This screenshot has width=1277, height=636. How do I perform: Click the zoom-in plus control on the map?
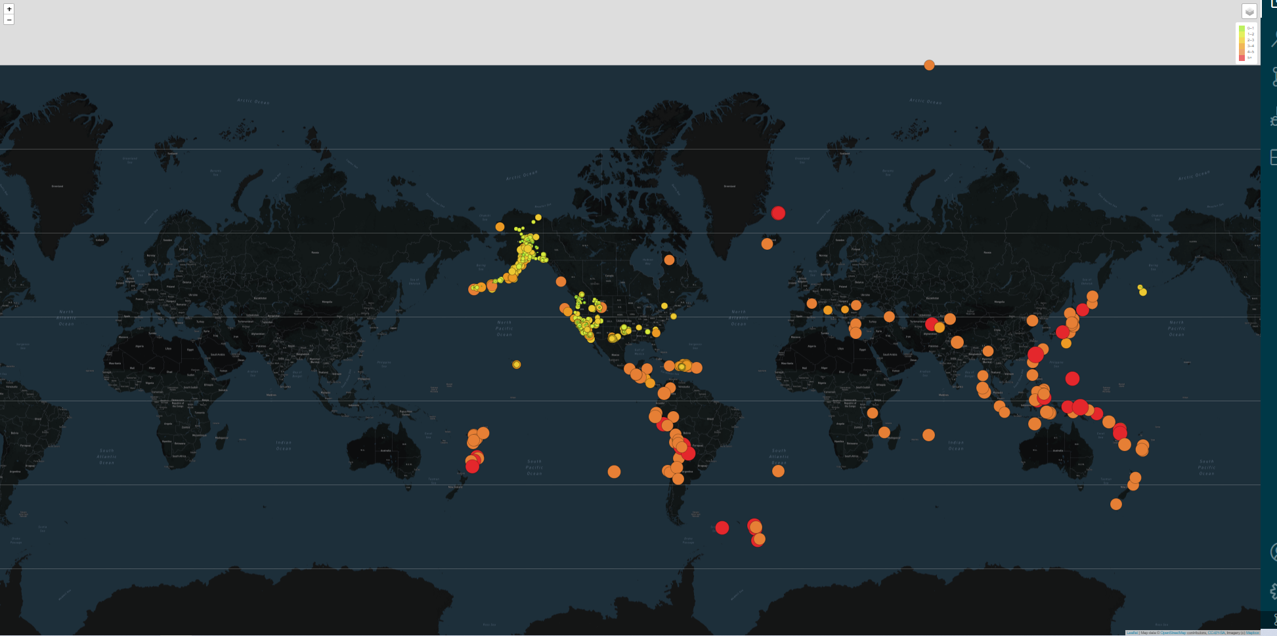(x=9, y=9)
